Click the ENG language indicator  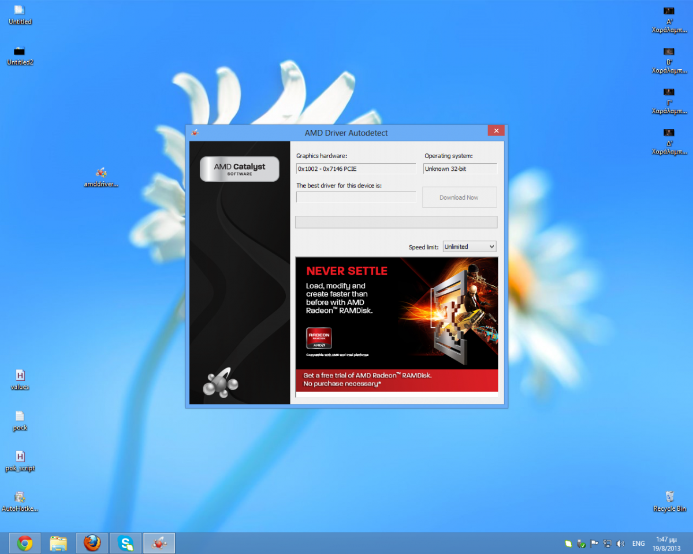point(638,544)
